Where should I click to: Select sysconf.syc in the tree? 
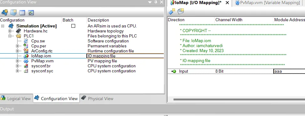click(x=42, y=71)
